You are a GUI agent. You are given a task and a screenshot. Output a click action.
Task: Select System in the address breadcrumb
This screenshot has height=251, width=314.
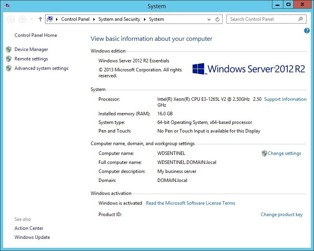[156, 19]
